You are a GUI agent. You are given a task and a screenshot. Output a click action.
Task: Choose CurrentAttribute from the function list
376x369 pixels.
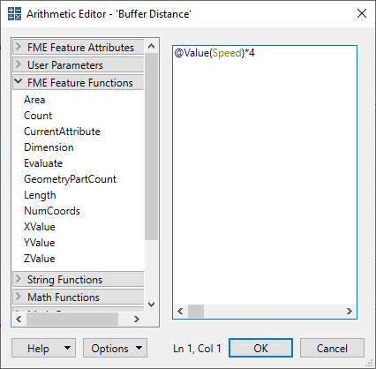point(62,132)
